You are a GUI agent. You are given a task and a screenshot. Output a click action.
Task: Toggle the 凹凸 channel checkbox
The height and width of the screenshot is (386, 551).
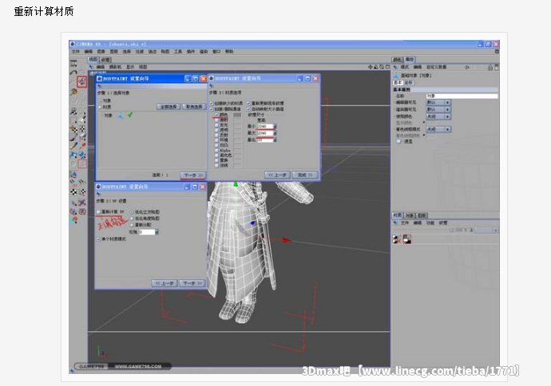[x=216, y=145]
